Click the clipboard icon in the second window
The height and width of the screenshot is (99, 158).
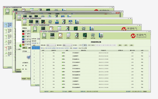click(x=51, y=29)
